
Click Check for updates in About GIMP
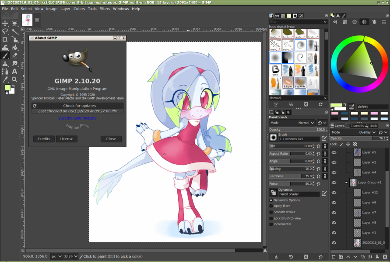pos(77,106)
